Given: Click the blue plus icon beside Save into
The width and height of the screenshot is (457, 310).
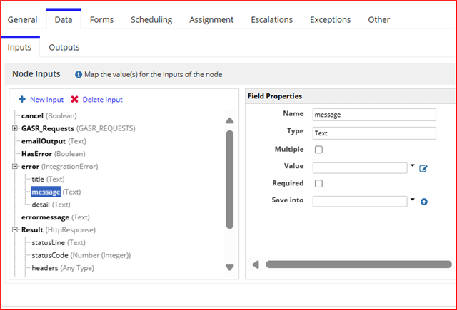Looking at the screenshot, I should [424, 202].
